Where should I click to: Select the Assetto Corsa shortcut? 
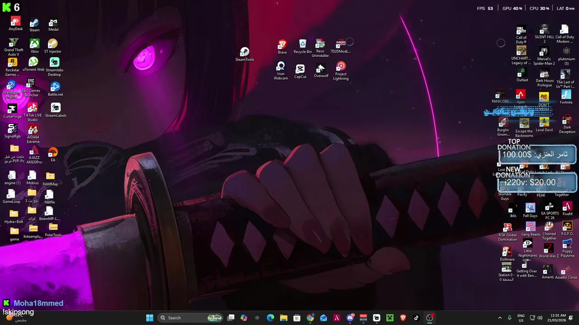(566, 273)
